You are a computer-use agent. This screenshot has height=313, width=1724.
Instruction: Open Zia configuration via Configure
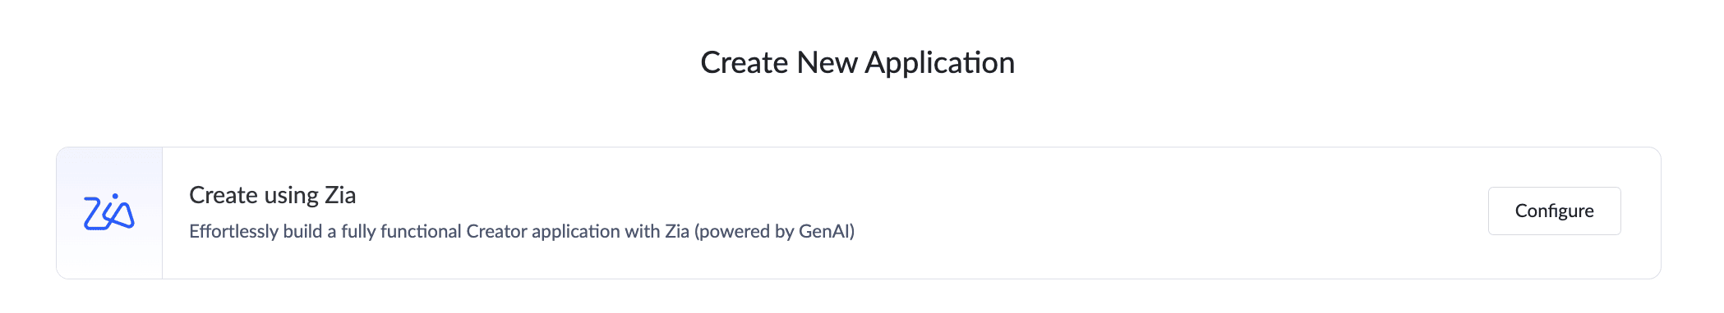[x=1554, y=211]
